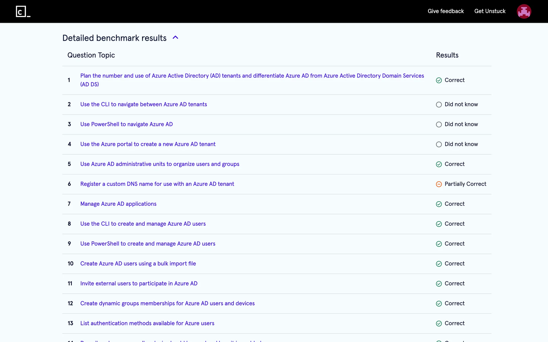Click the empty circle icon in row 2
Image resolution: width=548 pixels, height=342 pixels.
click(439, 105)
